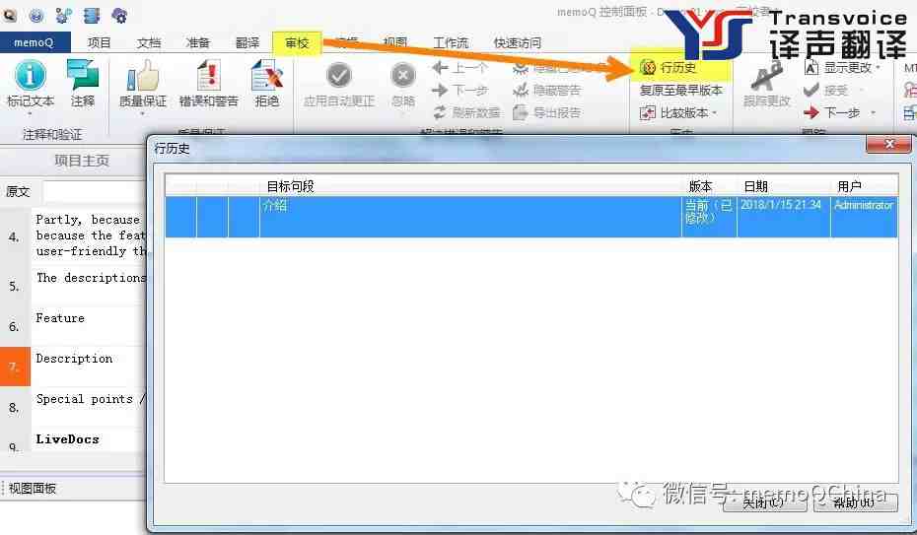Click 导出报告 export report

[546, 112]
